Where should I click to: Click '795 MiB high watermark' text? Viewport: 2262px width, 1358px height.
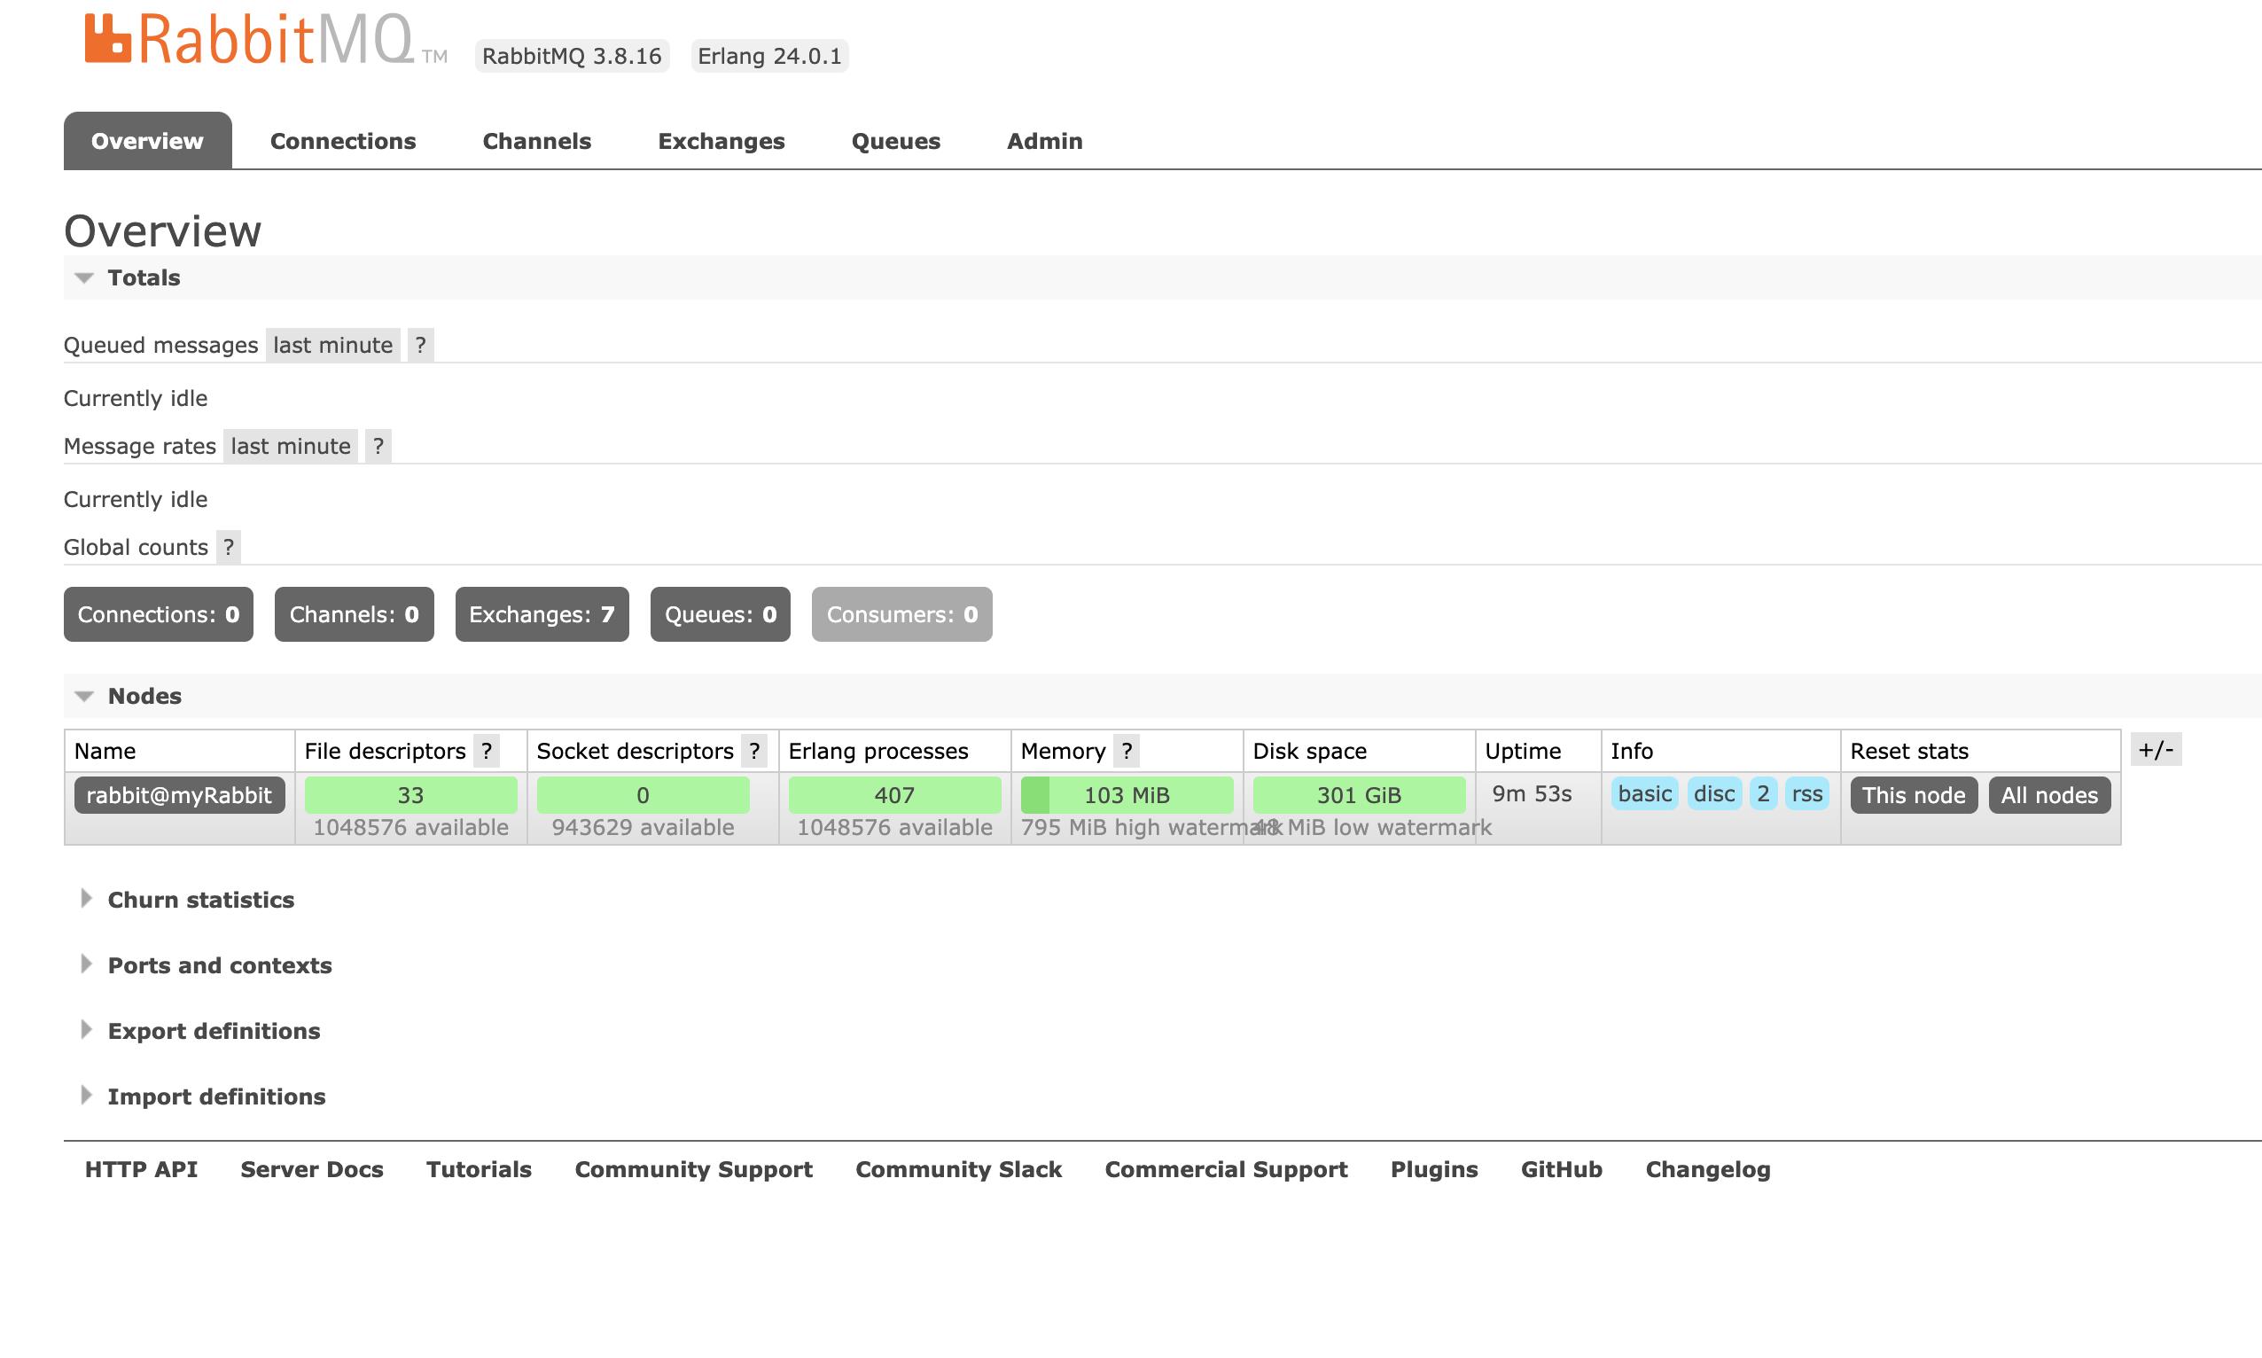(x=1151, y=827)
